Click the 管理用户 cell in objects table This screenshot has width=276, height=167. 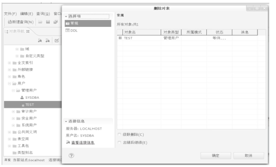coord(171,38)
